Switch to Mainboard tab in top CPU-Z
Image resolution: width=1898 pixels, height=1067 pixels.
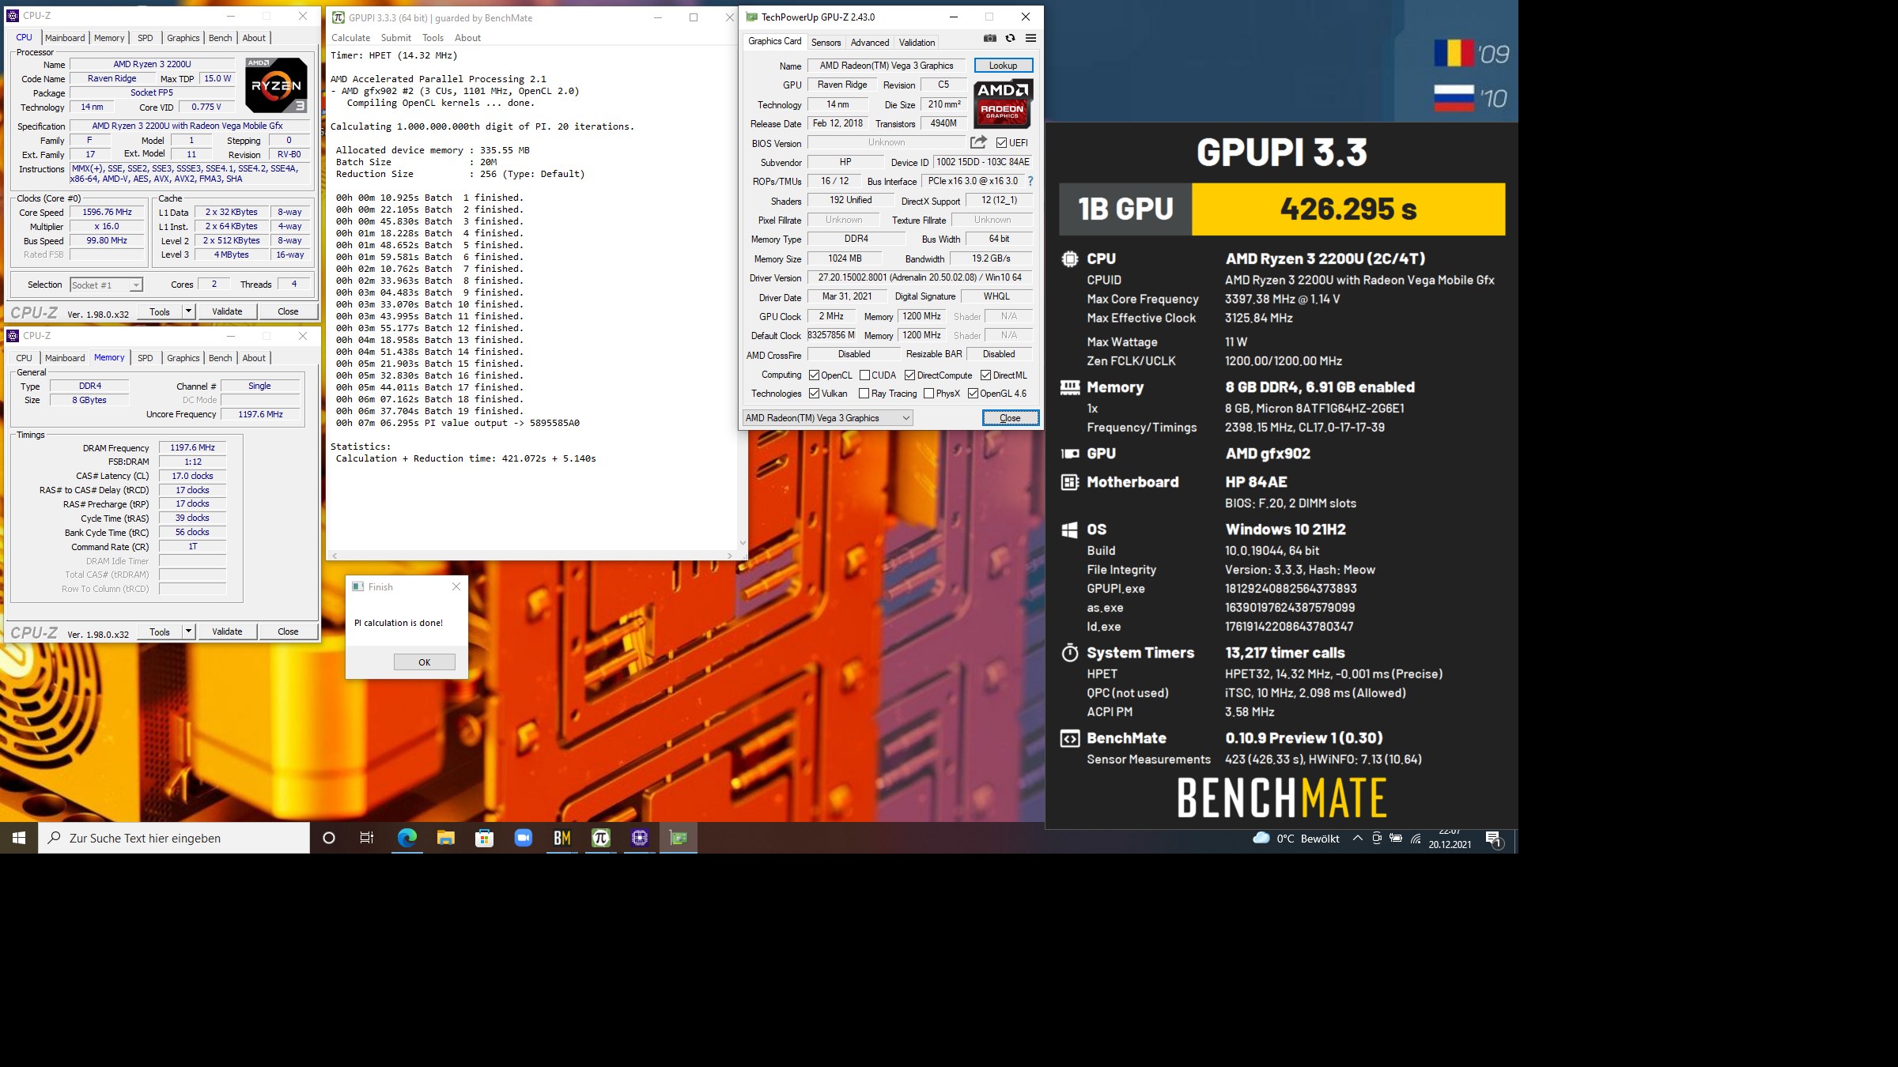tap(65, 38)
